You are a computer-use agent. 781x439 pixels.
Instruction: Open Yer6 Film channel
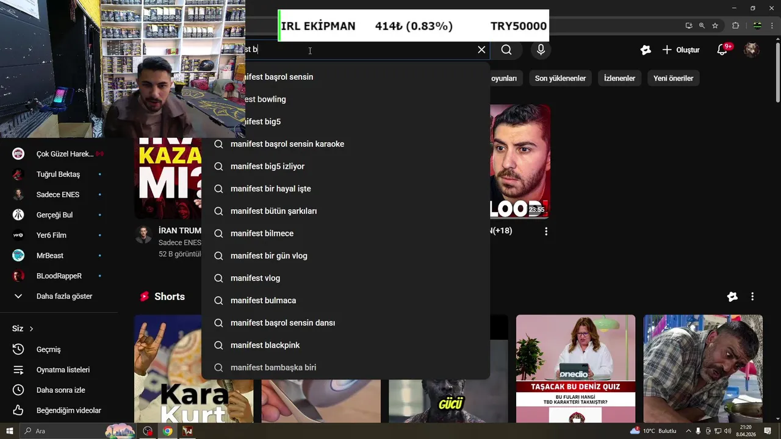pos(58,235)
